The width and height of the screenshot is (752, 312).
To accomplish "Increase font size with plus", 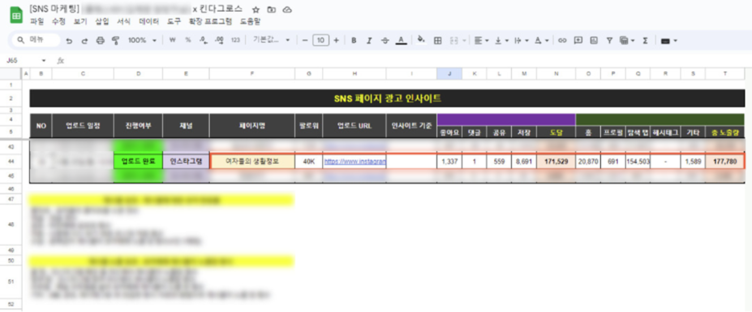I will (336, 41).
